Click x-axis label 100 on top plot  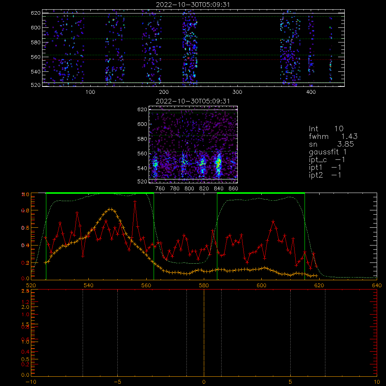click(90, 92)
